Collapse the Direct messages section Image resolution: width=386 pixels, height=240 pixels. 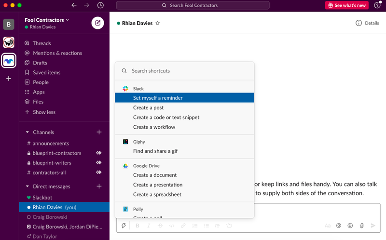pos(28,187)
